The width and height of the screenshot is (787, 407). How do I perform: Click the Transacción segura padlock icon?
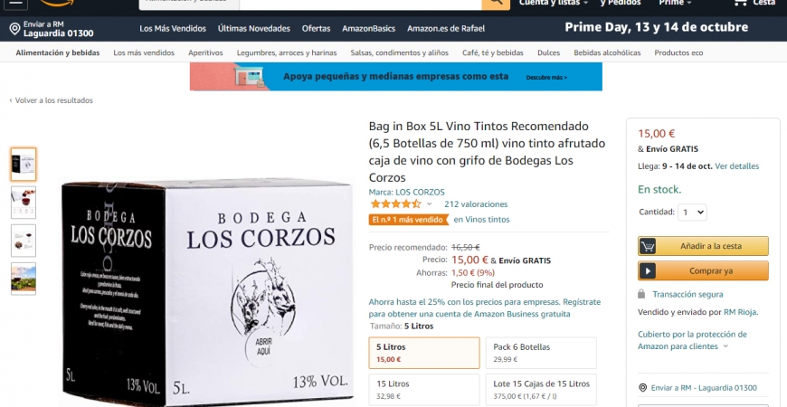(641, 294)
